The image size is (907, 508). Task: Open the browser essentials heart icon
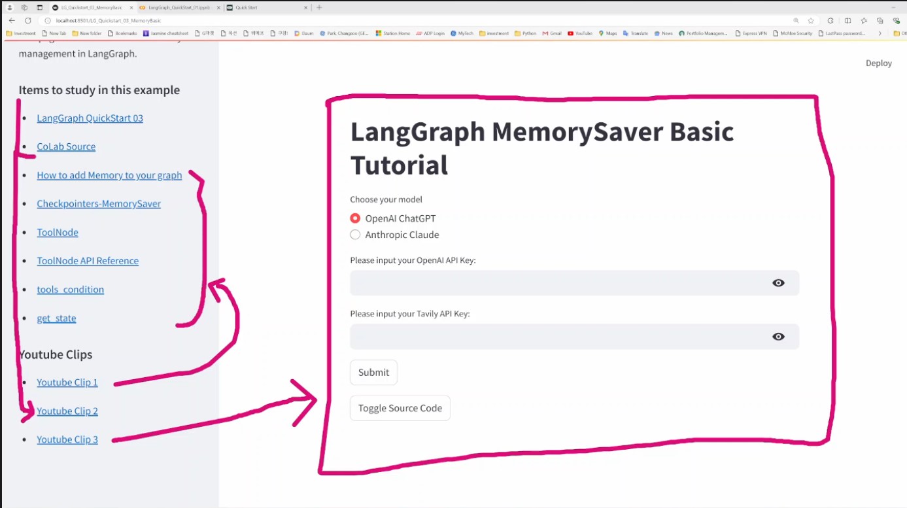[x=897, y=20]
